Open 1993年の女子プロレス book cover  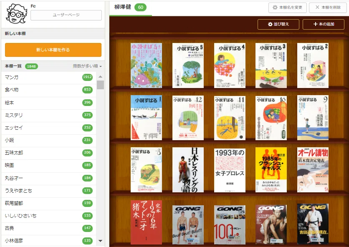230,171
